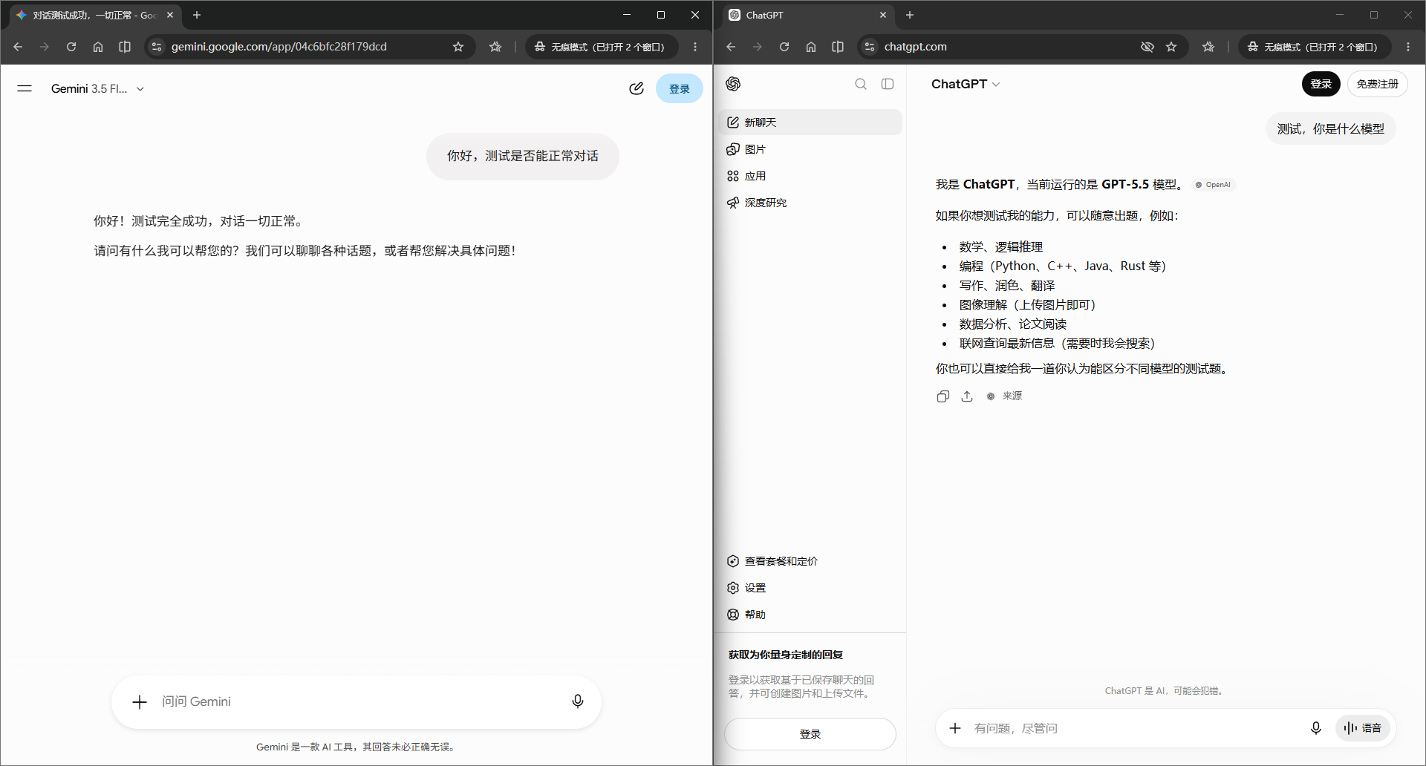Select 新聊天 in the ChatGPT sidebar

pos(810,122)
